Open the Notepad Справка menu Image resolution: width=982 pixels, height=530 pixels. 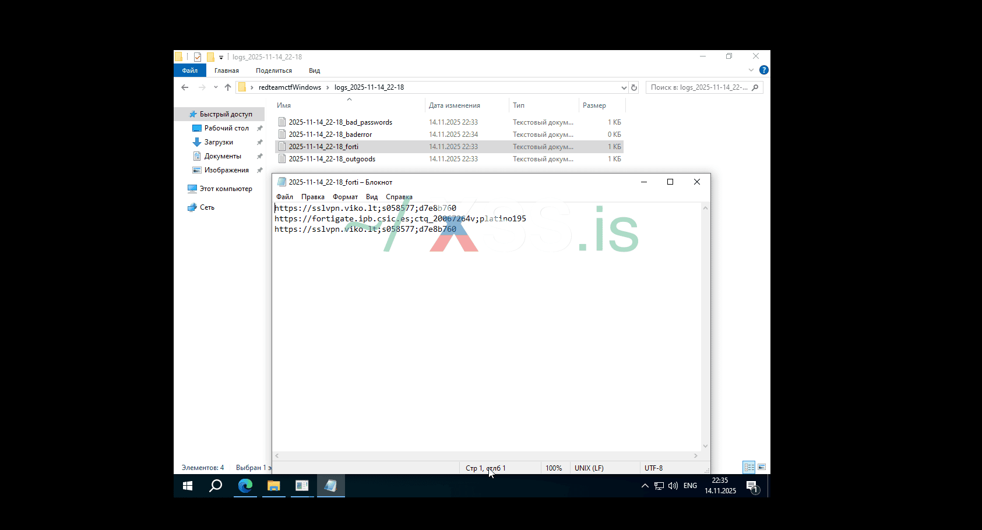tap(399, 197)
